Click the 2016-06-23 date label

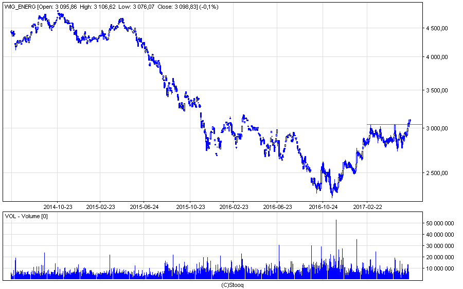[277, 207]
